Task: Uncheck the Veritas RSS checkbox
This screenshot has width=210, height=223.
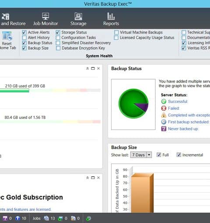Action: pos(184,48)
